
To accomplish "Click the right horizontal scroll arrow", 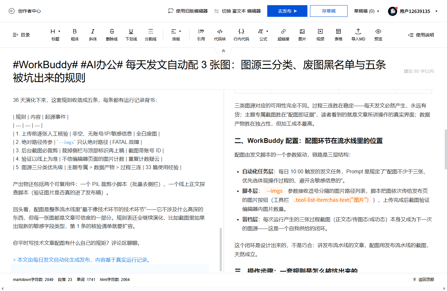I will pos(444,288).
